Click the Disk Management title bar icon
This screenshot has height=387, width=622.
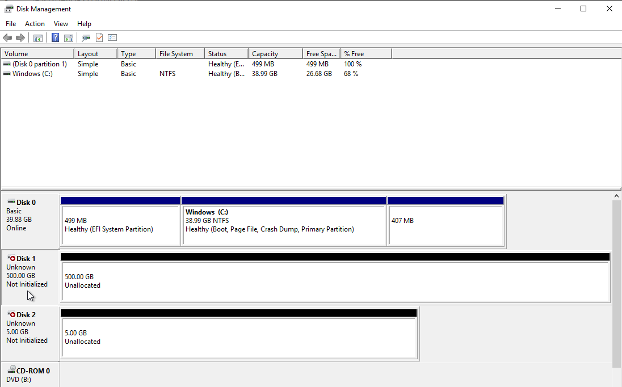[9, 9]
